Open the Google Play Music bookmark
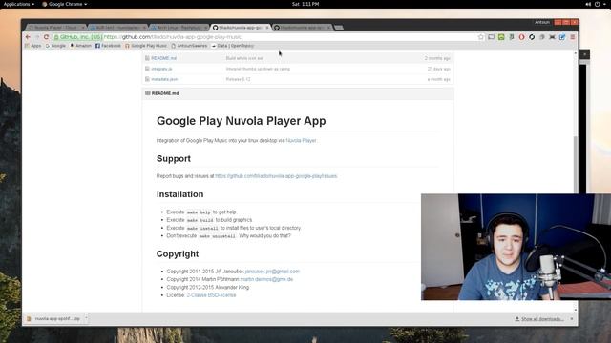 coord(146,46)
